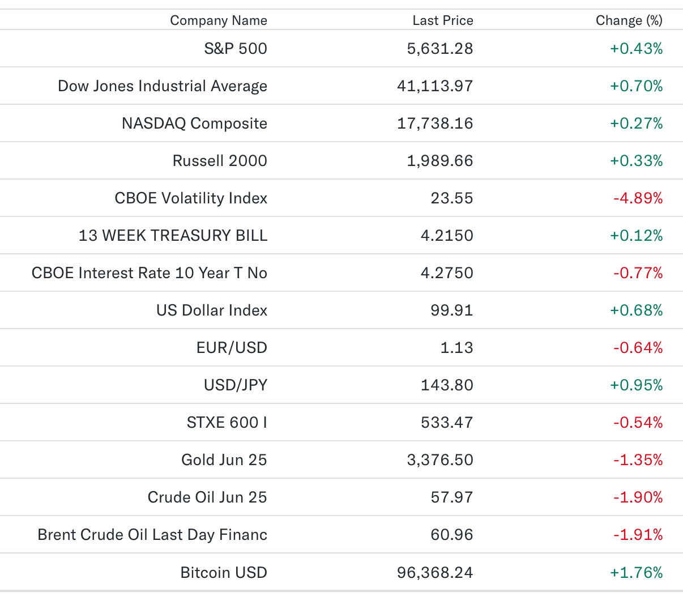Click the 41,113.97 price cell
Screen dimensions: 683x596
435,86
